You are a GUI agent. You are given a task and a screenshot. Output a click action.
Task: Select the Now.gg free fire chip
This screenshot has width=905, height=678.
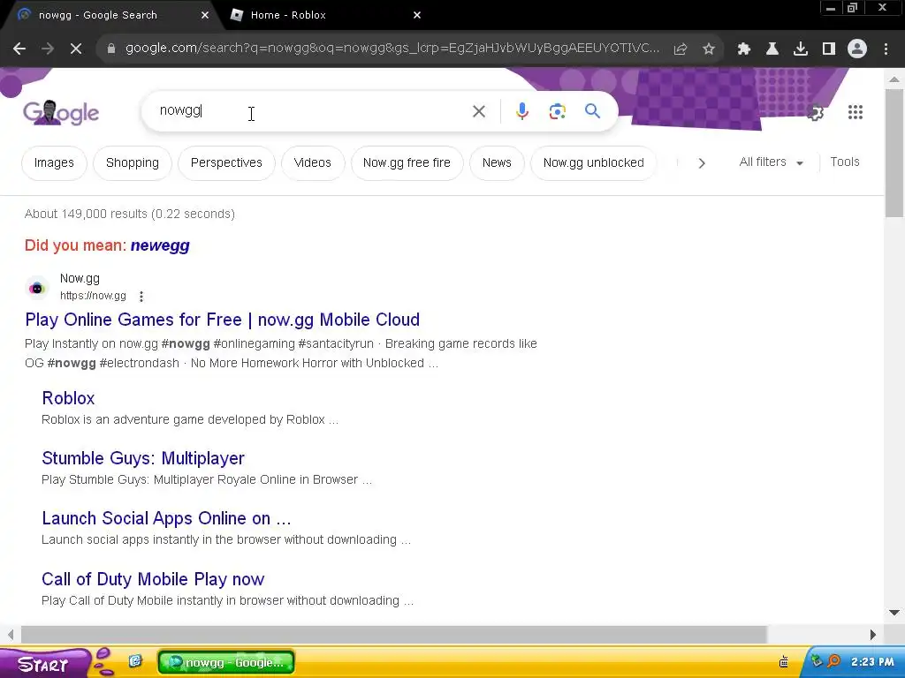pos(407,163)
